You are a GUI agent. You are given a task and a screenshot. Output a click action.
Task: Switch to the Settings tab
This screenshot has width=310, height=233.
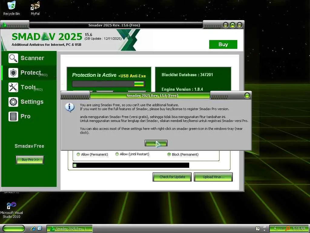29,102
